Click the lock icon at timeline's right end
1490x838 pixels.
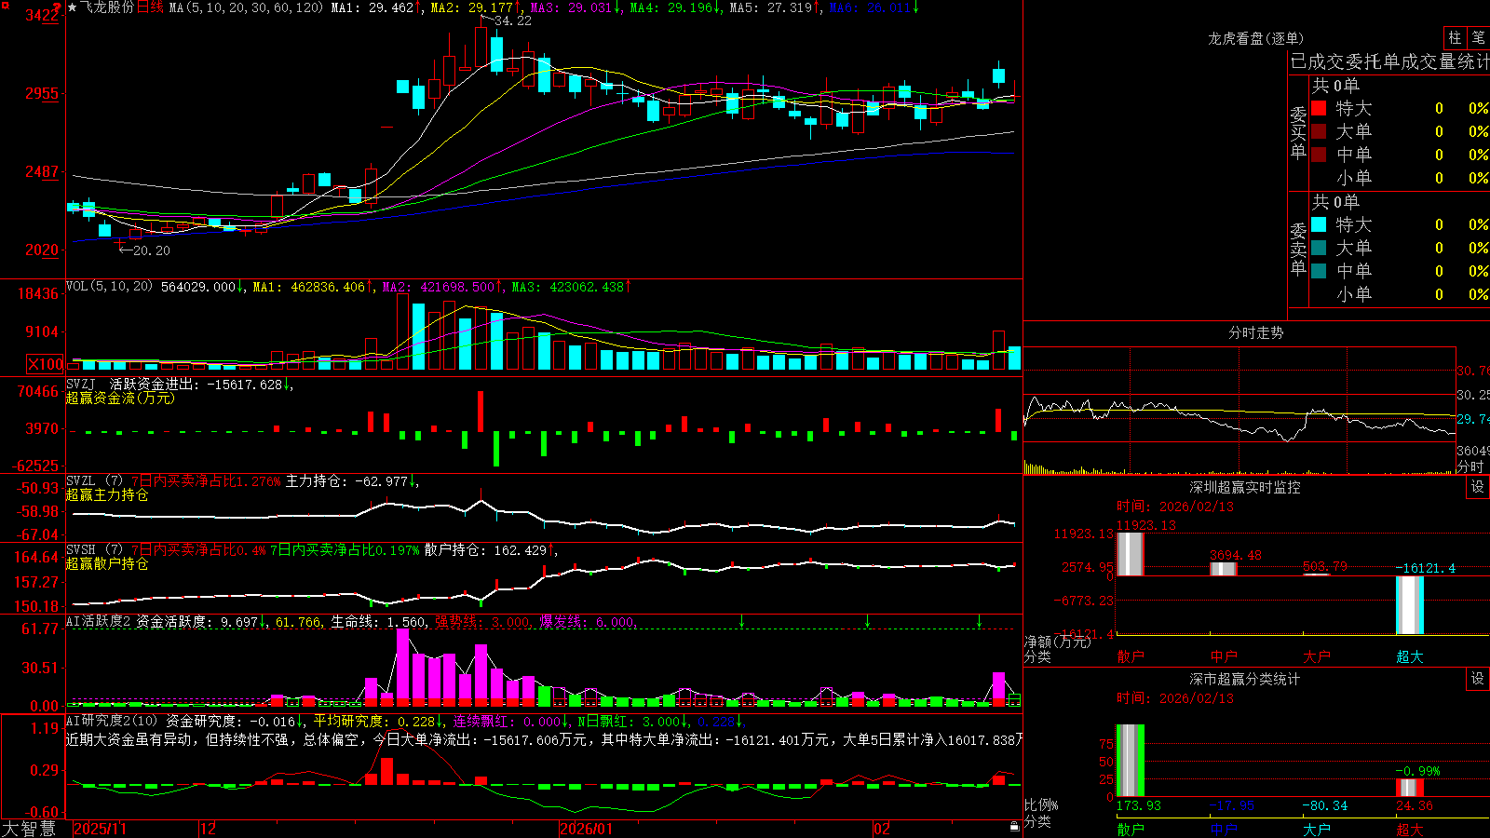click(x=1015, y=827)
